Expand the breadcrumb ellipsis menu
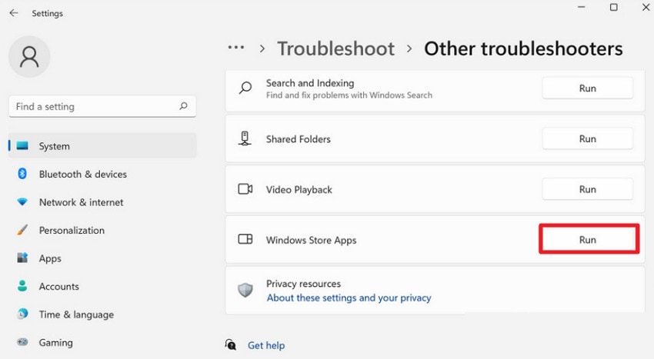The height and width of the screenshot is (359, 654). click(236, 48)
